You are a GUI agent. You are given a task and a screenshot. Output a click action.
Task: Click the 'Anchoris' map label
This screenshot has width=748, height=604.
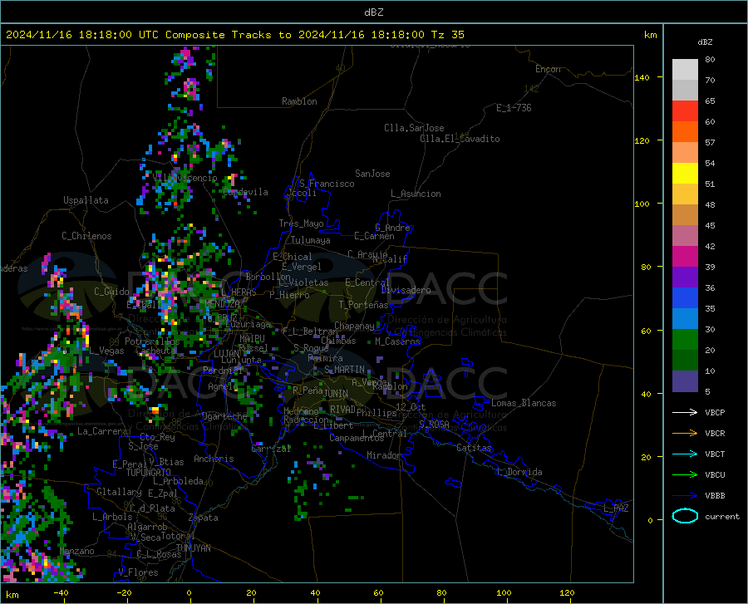[x=214, y=459]
